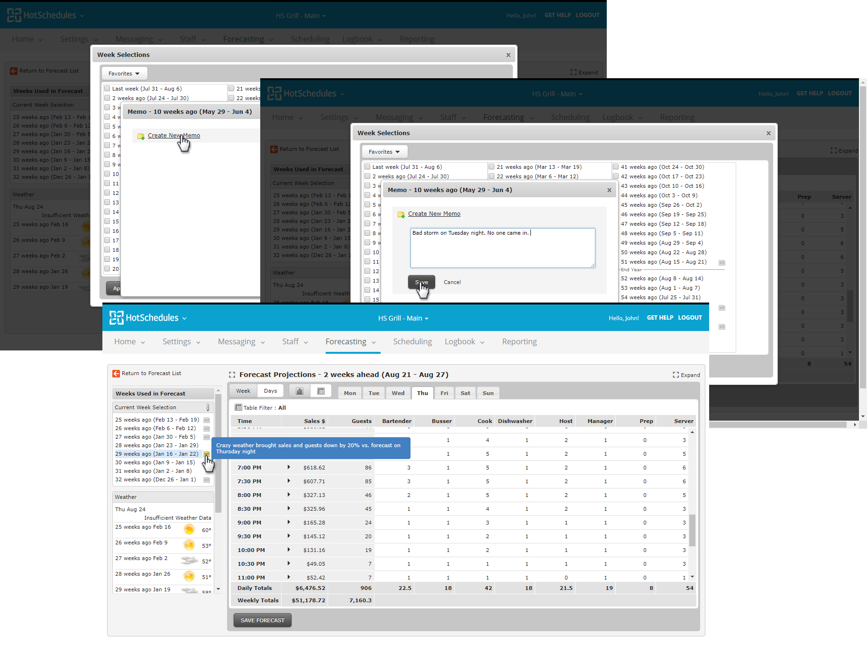This screenshot has height=653, width=867.
Task: Click the orange back arrow in the back-left window
Action: click(x=14, y=71)
